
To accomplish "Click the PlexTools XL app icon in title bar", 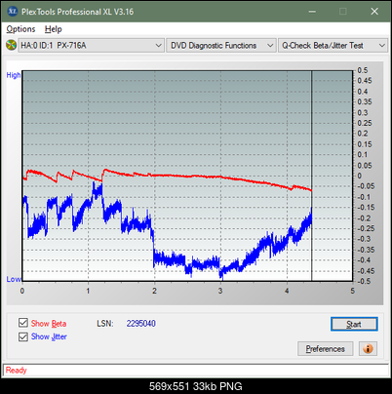I will pos(12,12).
